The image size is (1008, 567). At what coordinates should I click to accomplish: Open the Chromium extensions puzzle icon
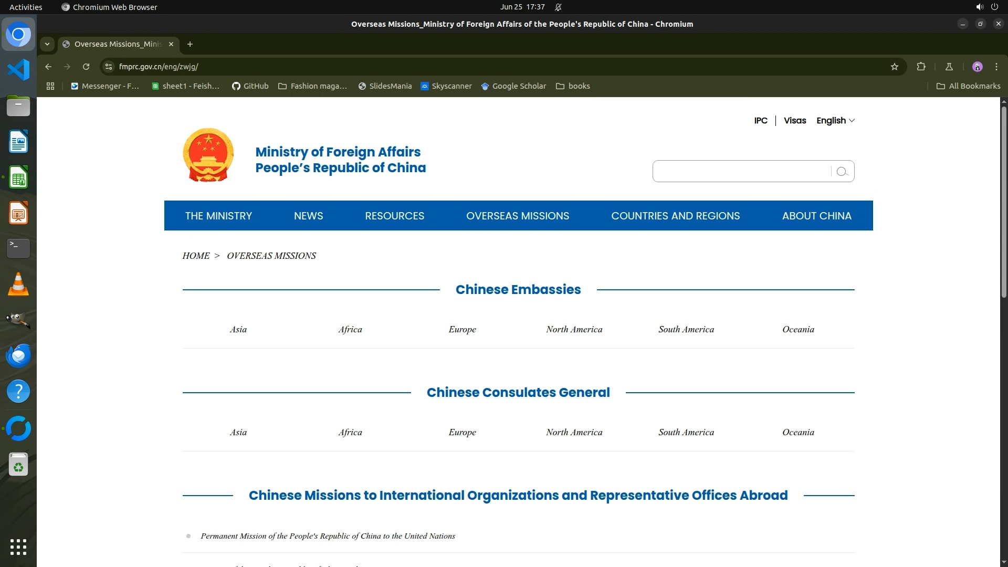tap(921, 67)
